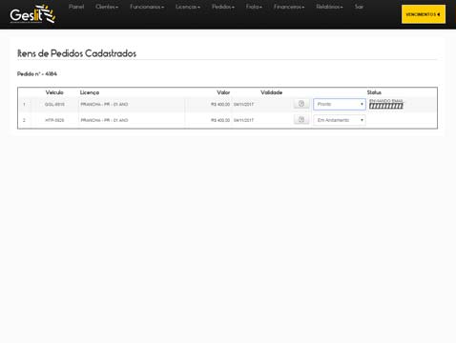Click the yellow Vencimentos button
This screenshot has height=343, width=456.
point(424,14)
